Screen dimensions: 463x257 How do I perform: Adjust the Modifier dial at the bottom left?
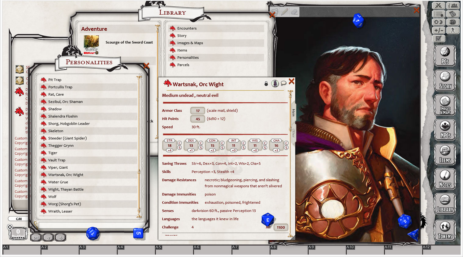coord(18,233)
